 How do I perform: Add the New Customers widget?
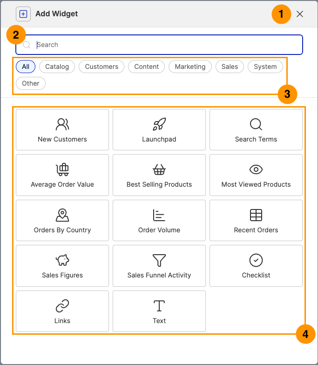pos(62,129)
